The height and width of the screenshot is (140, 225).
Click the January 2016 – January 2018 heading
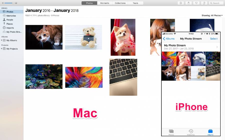52,10
